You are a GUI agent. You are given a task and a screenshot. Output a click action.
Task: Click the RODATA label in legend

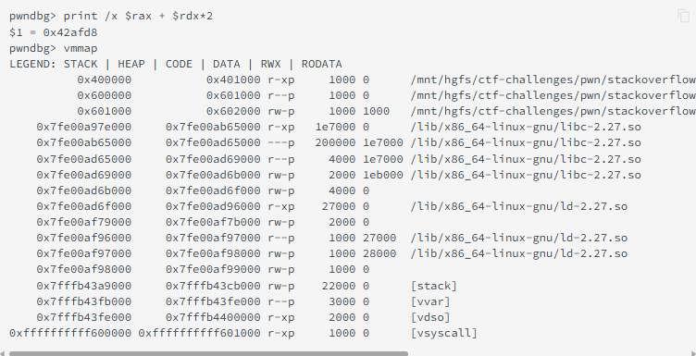tap(321, 64)
